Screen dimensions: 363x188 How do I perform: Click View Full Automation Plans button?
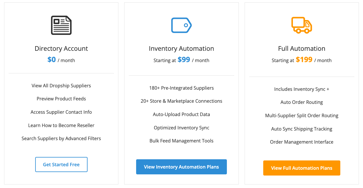302,168
